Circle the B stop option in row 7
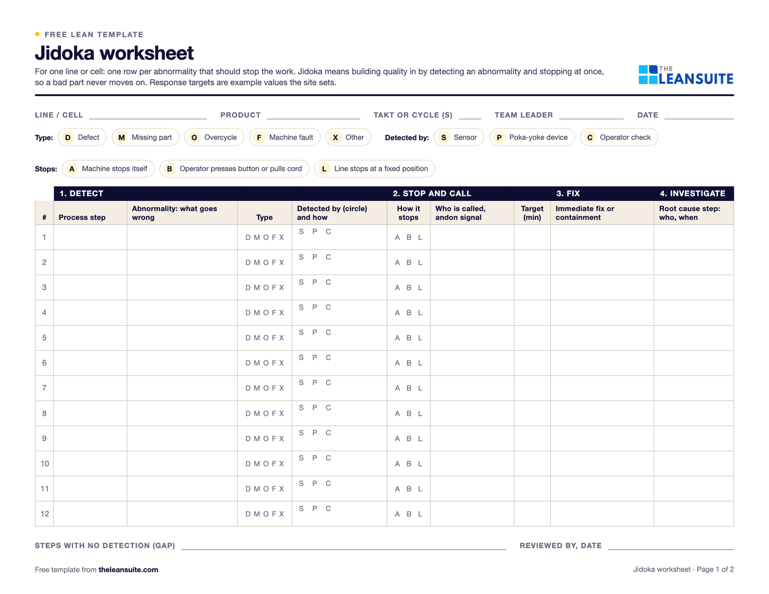The width and height of the screenshot is (769, 594). pyautogui.click(x=409, y=388)
